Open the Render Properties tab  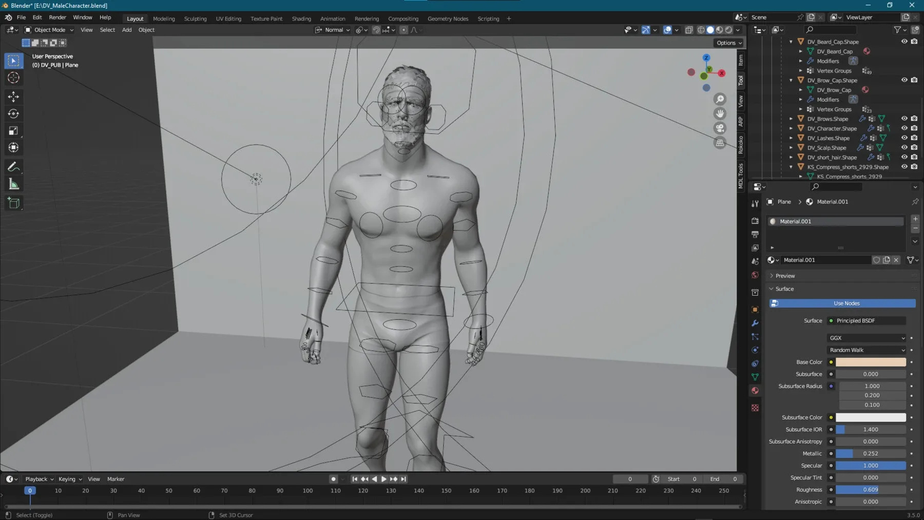tap(755, 221)
